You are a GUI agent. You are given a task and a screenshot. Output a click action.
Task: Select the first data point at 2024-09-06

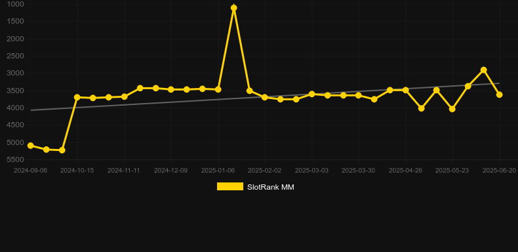[x=31, y=146]
